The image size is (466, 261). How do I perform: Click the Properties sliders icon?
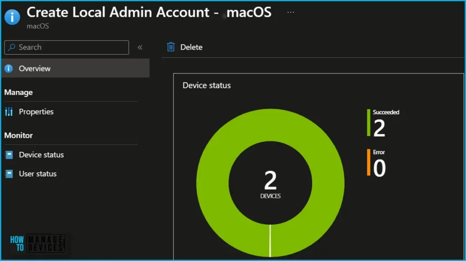(x=9, y=112)
